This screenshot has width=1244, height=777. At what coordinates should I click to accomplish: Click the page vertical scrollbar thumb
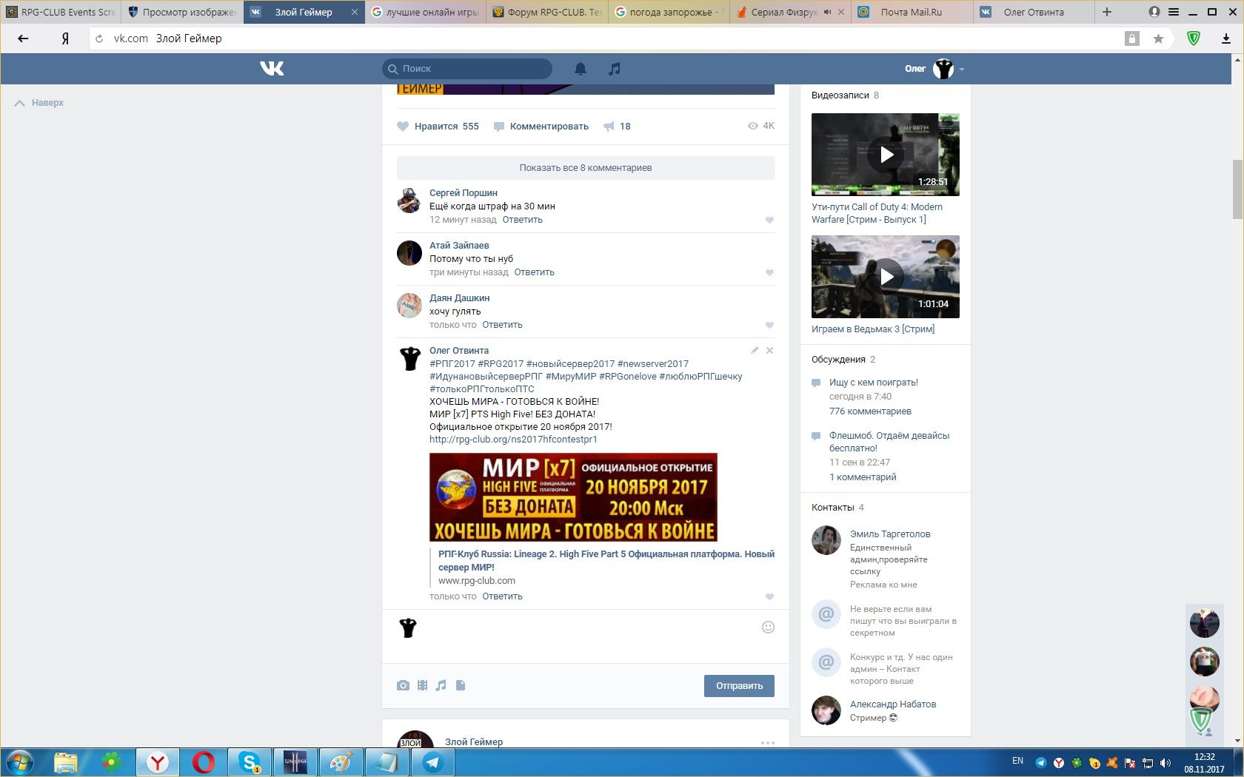[x=1237, y=189]
